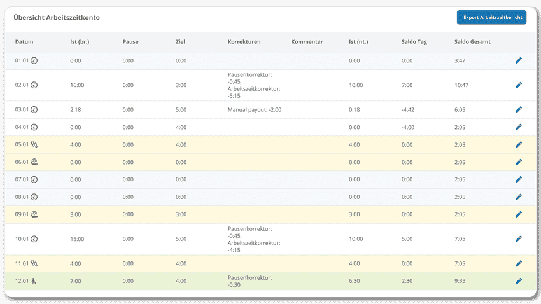Select the 10:47 total balance value

pyautogui.click(x=461, y=85)
